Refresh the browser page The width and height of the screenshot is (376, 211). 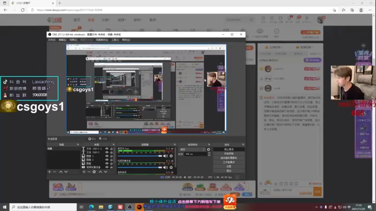(23, 10)
